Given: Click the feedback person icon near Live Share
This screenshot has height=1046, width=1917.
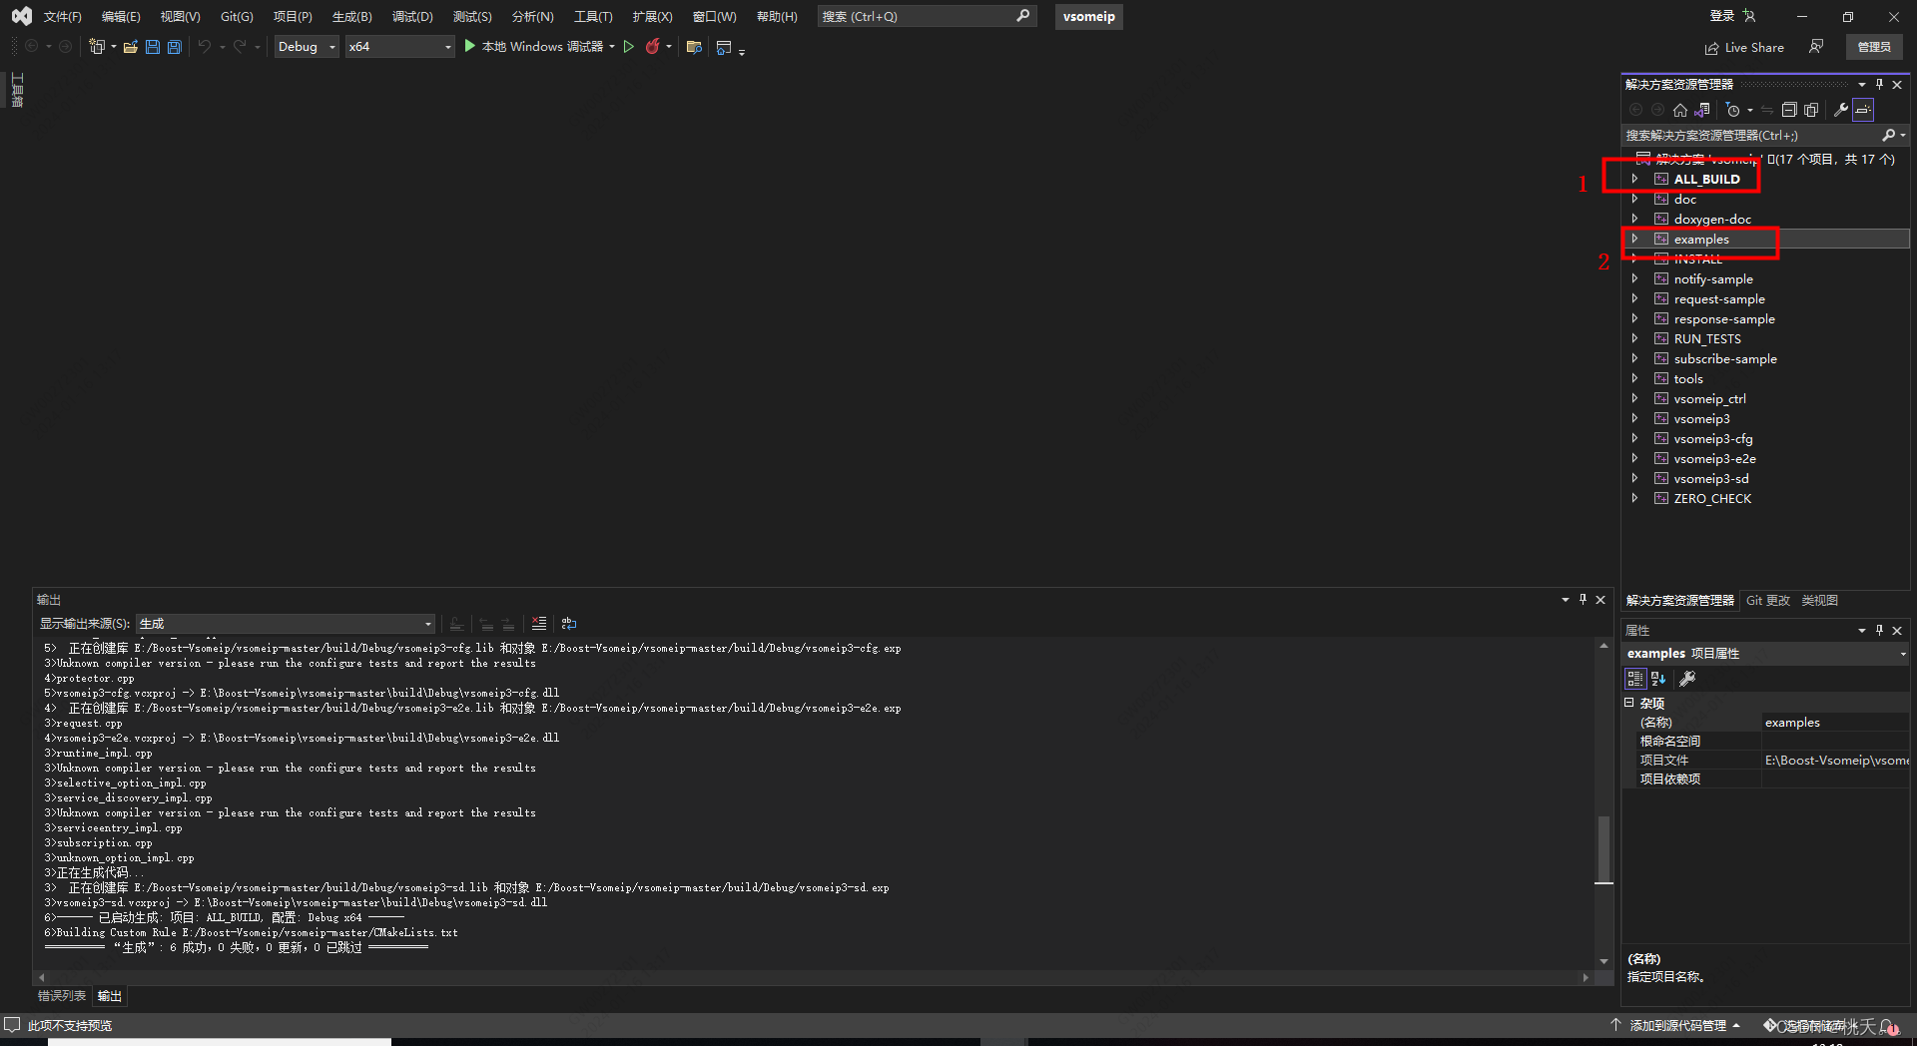Looking at the screenshot, I should 1816,47.
